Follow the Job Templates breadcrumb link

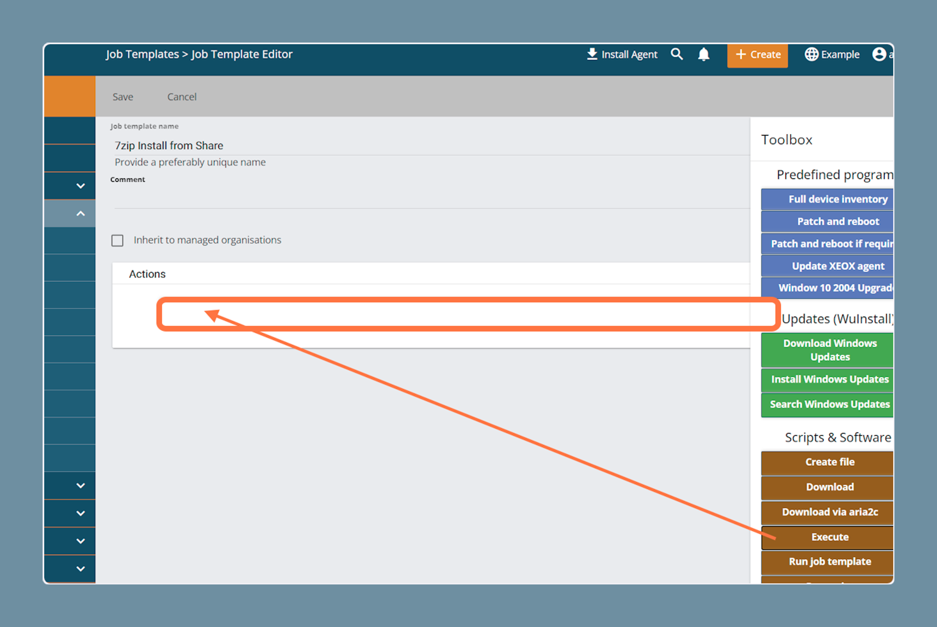click(x=142, y=54)
